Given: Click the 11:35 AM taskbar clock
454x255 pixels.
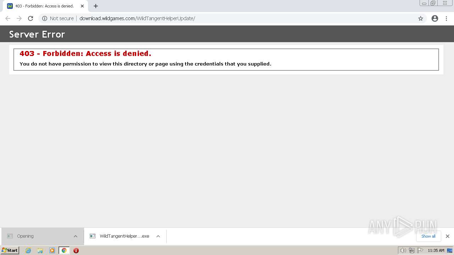Looking at the screenshot, I should 436,250.
